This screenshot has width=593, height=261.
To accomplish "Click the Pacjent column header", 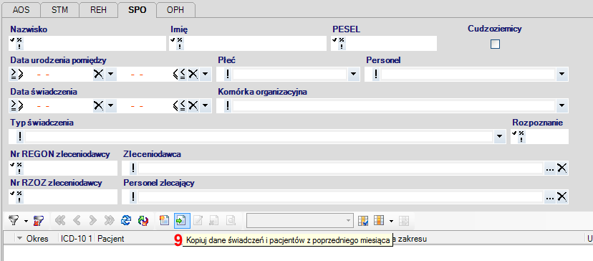I will (111, 239).
